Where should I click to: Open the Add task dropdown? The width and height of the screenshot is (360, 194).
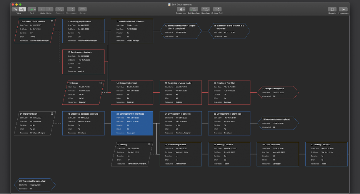(x=32, y=9)
